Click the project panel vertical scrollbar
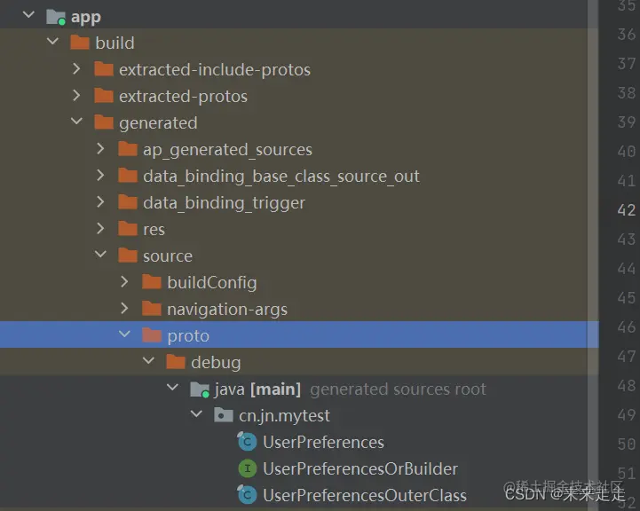Viewport: 640px width, 511px height. coord(593,255)
